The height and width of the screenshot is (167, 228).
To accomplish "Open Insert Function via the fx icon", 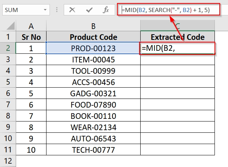I will click(x=106, y=10).
